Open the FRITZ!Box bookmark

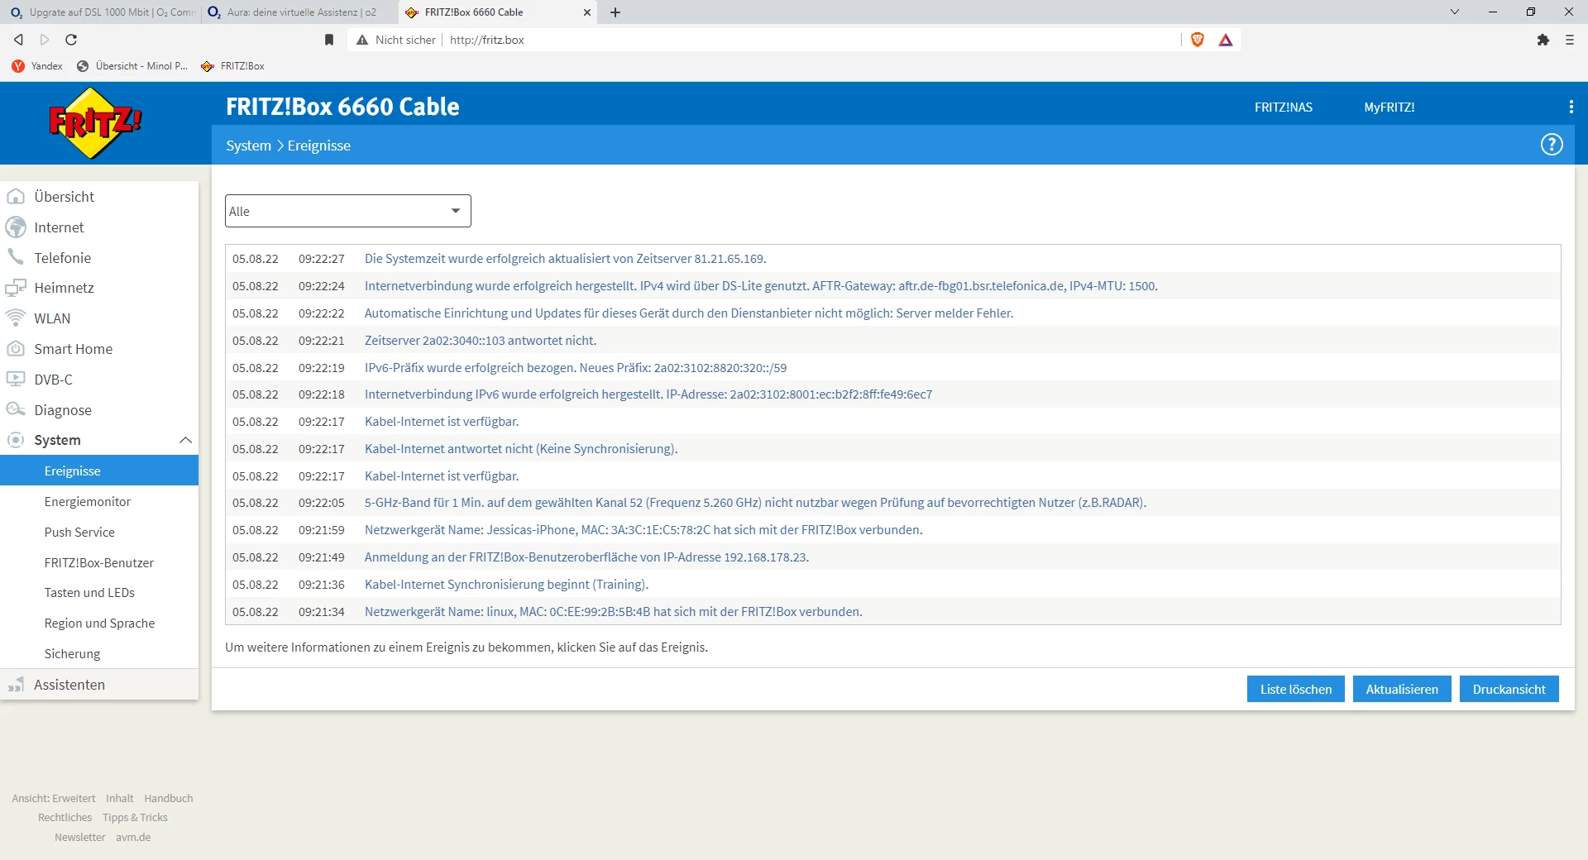[233, 66]
